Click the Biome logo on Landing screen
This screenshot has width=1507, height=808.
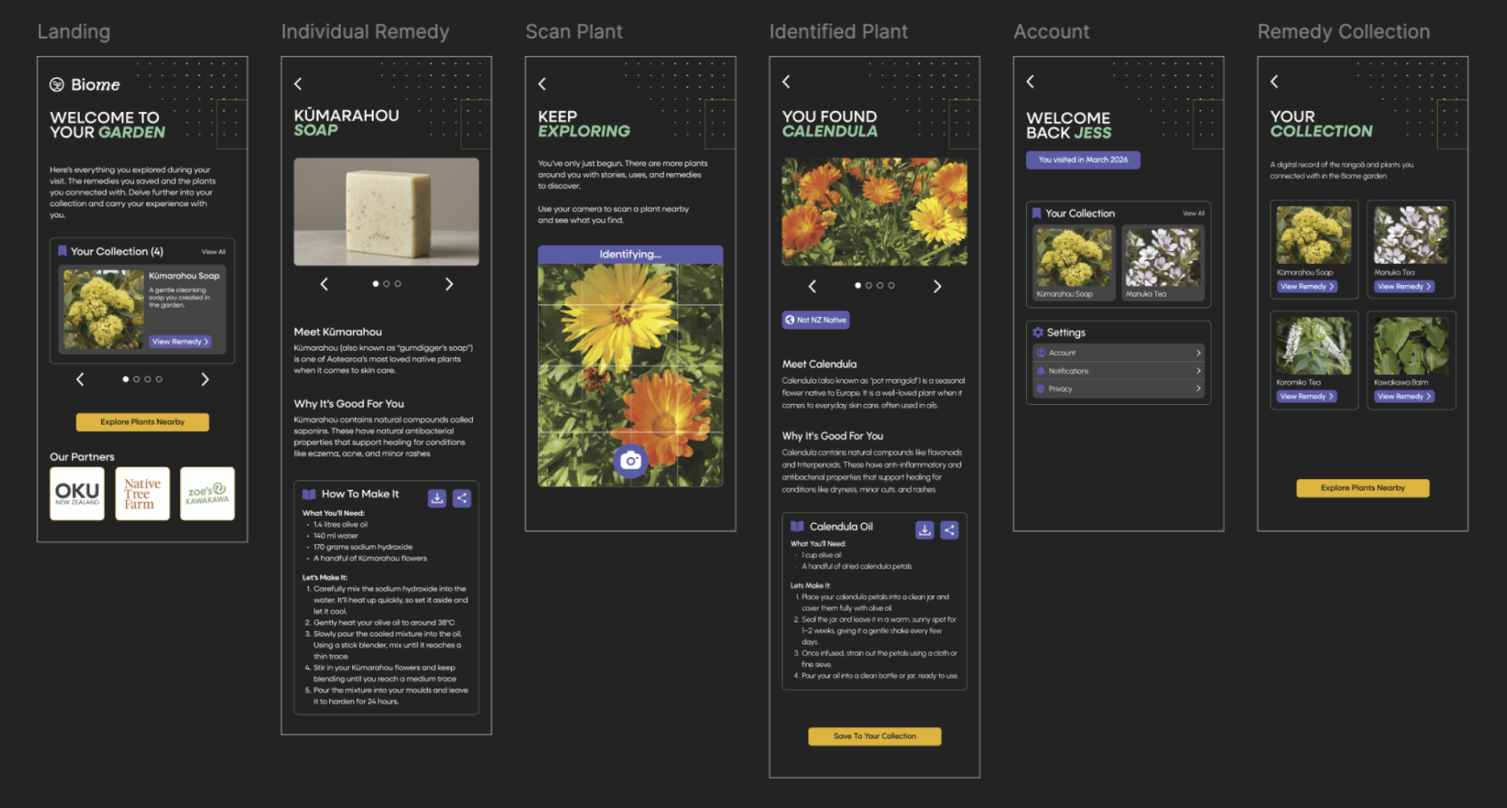pos(85,85)
